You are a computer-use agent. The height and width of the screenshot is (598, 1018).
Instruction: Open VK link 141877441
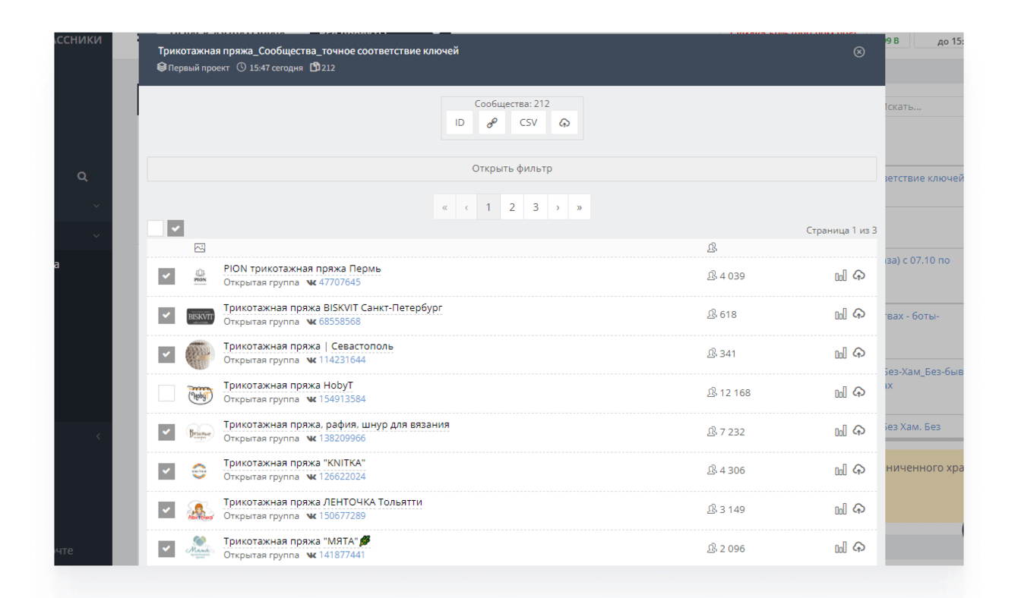(342, 555)
